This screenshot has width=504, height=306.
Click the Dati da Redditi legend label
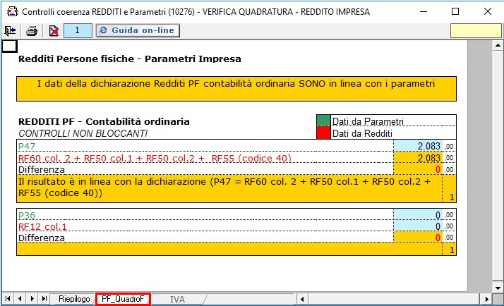(x=362, y=133)
